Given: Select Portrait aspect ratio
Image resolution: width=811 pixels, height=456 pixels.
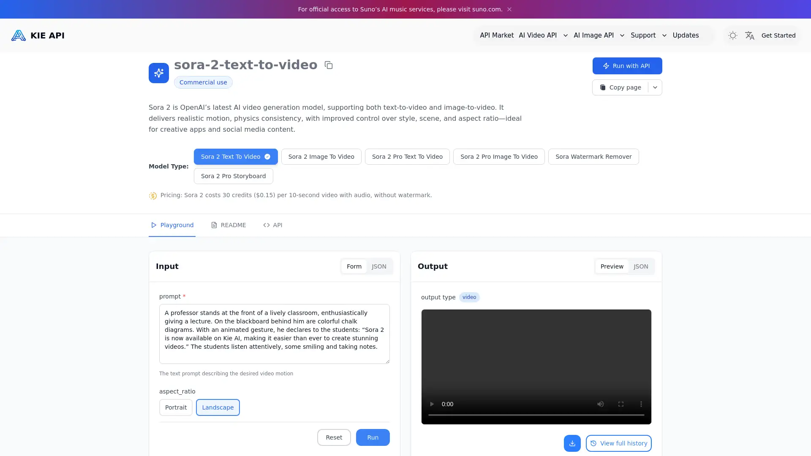Looking at the screenshot, I should pos(176,407).
